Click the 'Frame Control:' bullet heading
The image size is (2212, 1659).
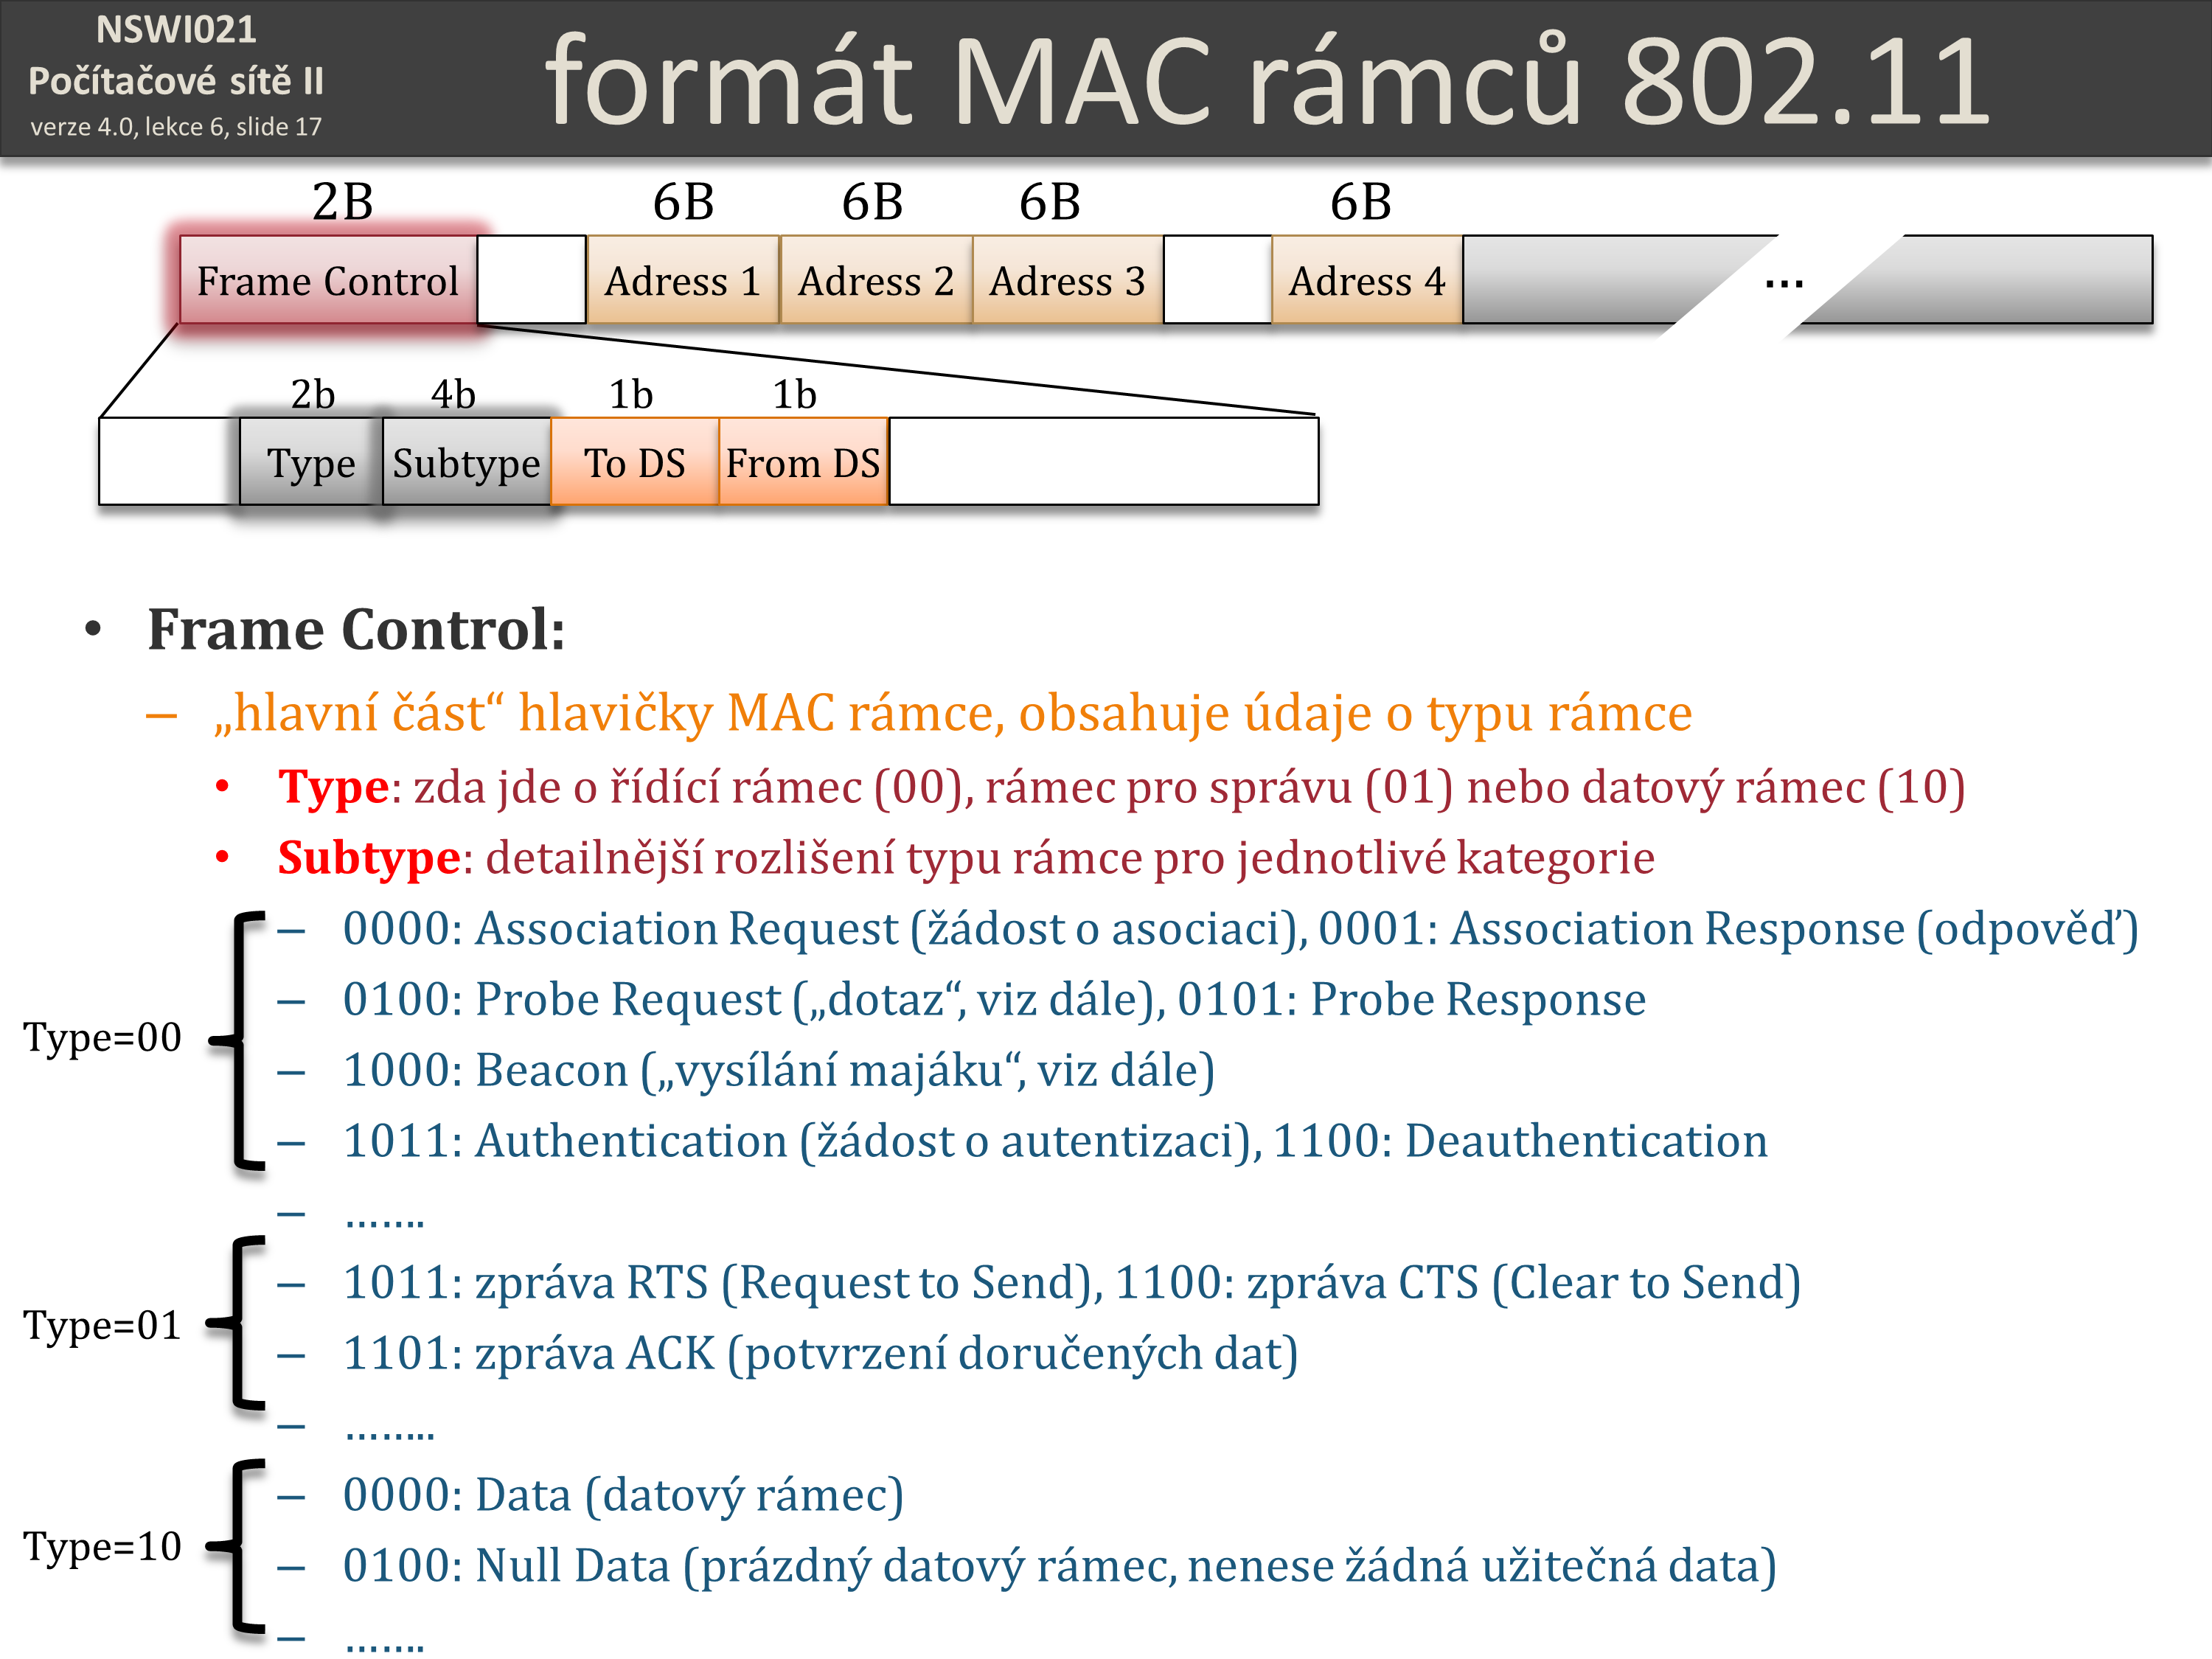357,629
